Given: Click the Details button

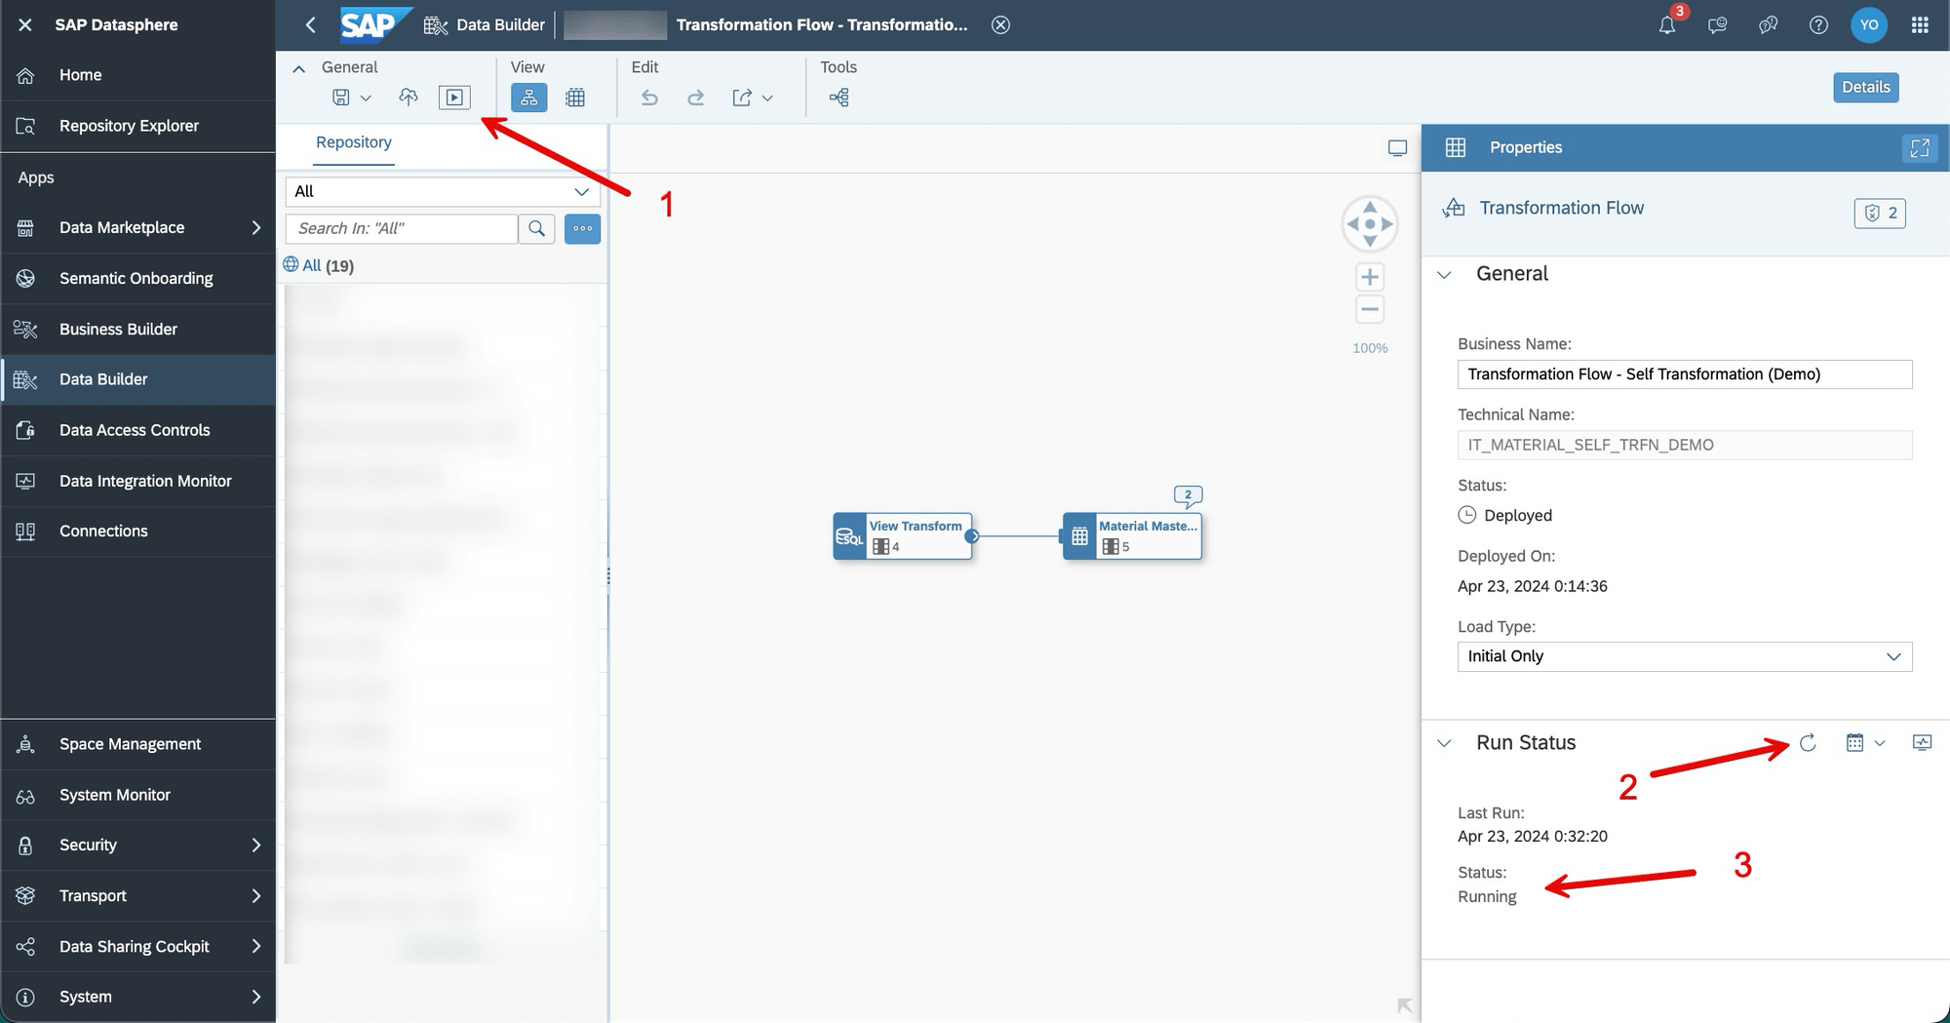Looking at the screenshot, I should coord(1865,87).
